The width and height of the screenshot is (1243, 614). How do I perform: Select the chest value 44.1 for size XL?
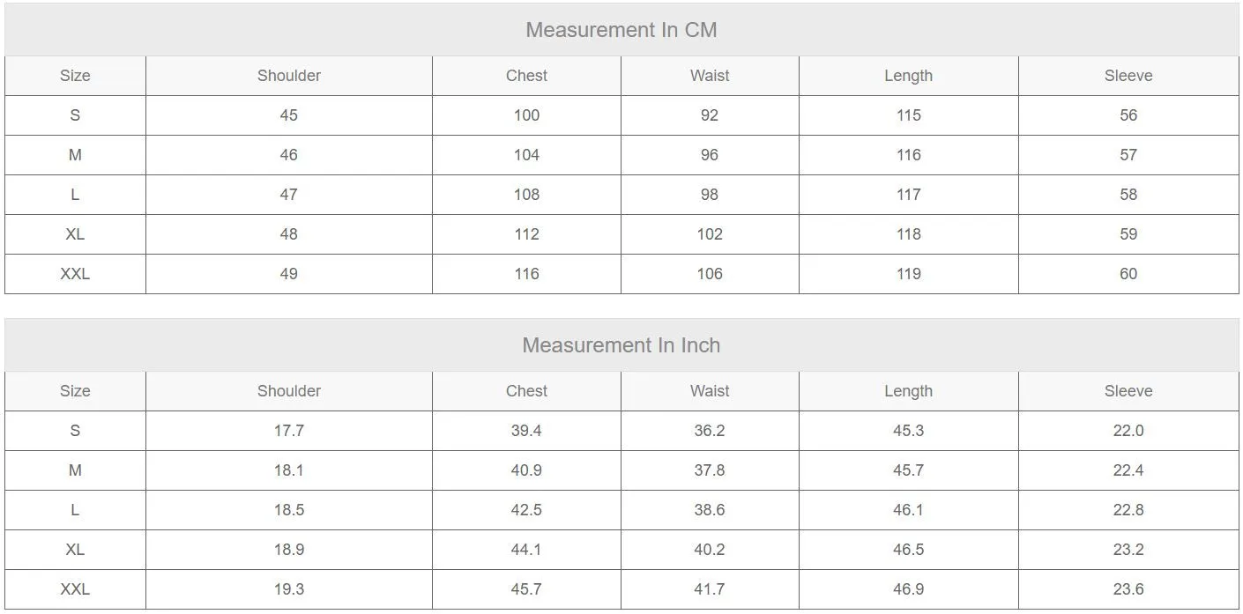tap(526, 550)
